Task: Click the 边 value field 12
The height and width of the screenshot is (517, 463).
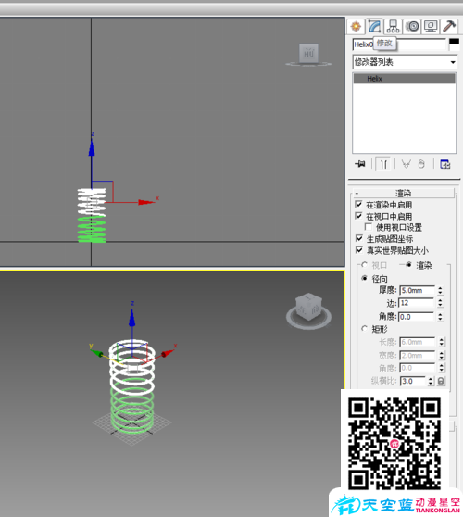Action: pos(417,303)
